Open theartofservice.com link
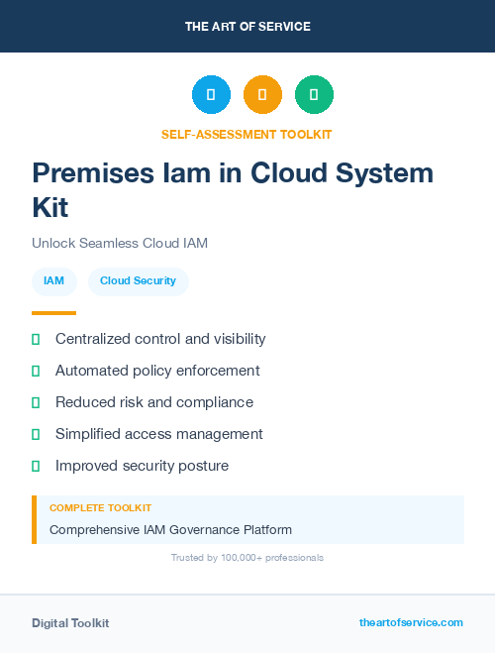This screenshot has width=495, height=653. pos(411,622)
